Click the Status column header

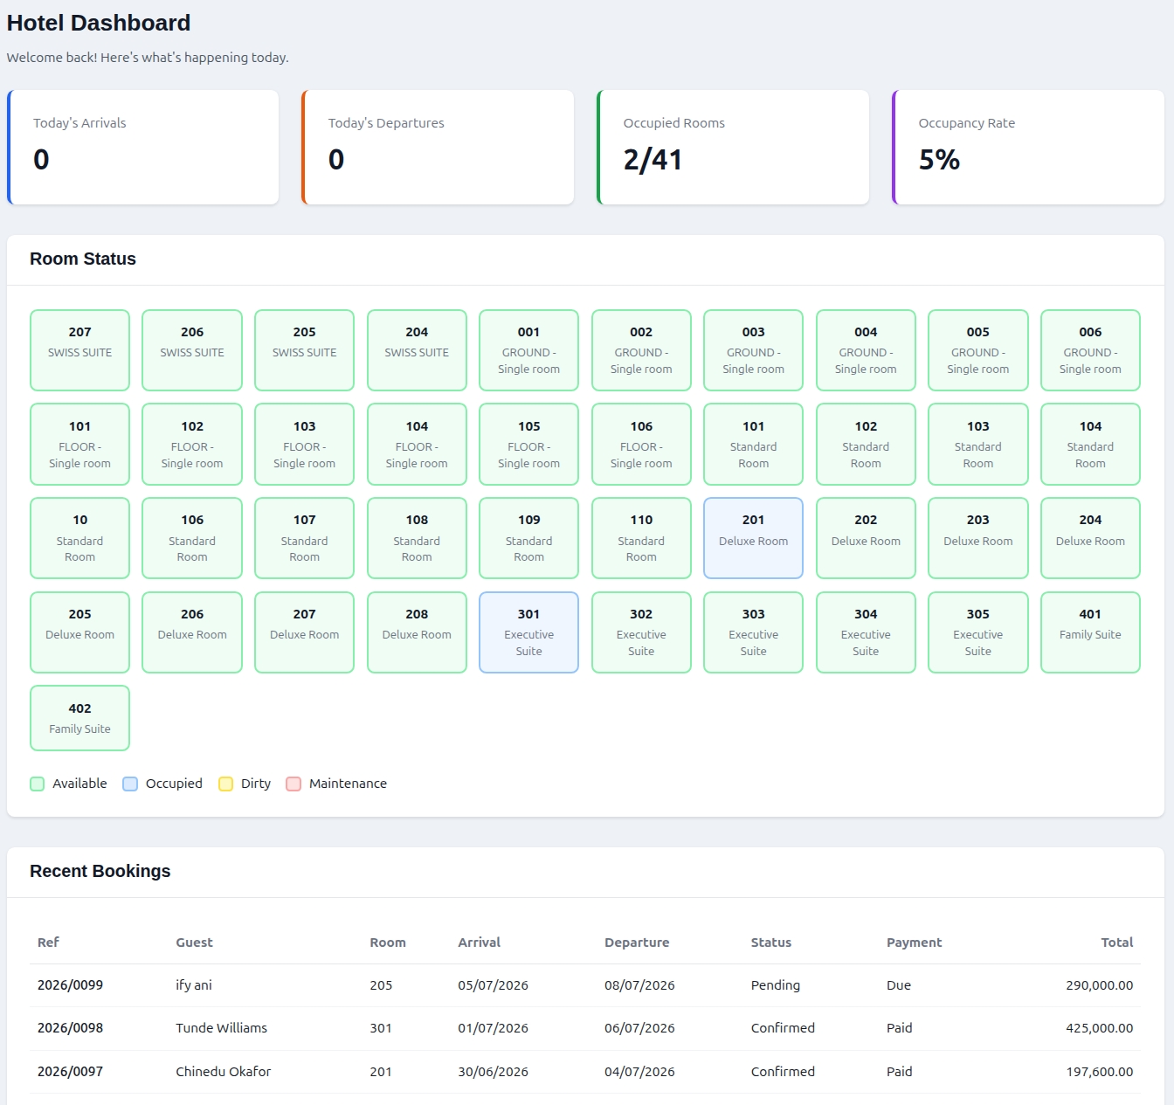coord(771,943)
